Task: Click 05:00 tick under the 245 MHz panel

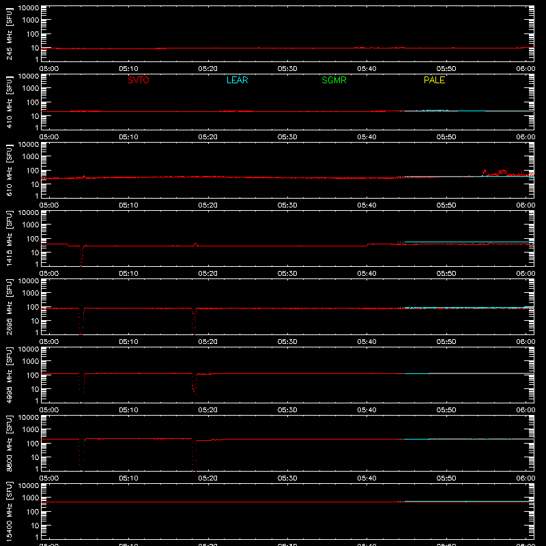Action: (49, 69)
